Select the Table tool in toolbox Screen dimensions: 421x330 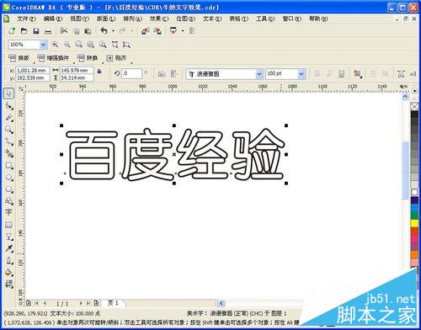tap(8, 225)
